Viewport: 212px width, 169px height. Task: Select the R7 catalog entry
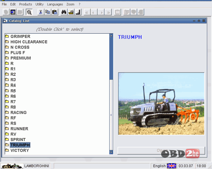click(13, 102)
